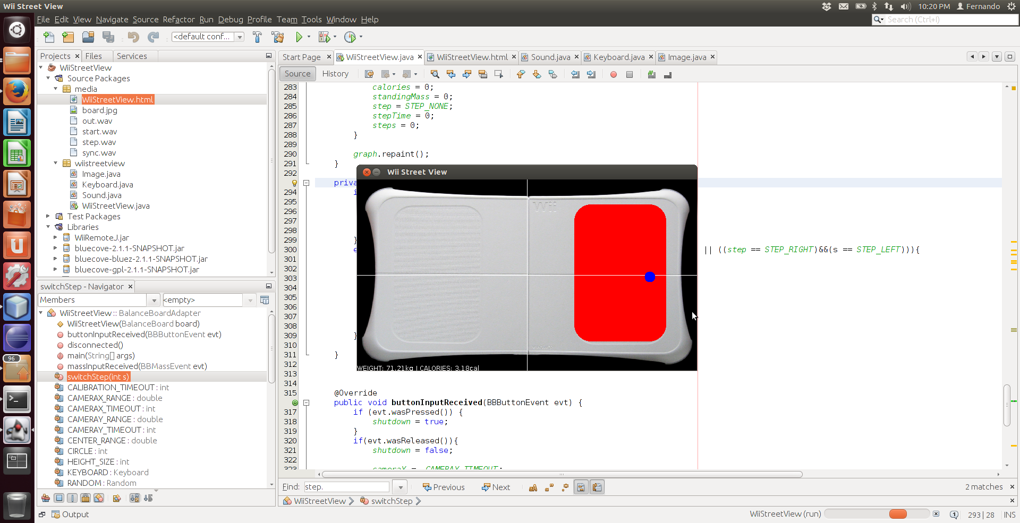The width and height of the screenshot is (1020, 523).
Task: Click the Profile Project icon
Action: point(350,37)
